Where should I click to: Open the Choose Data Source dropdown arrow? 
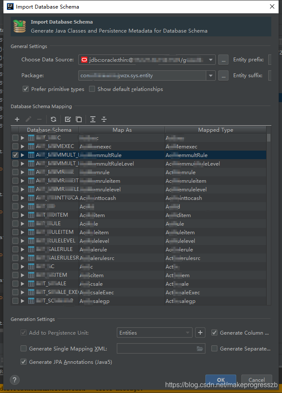(x=211, y=60)
